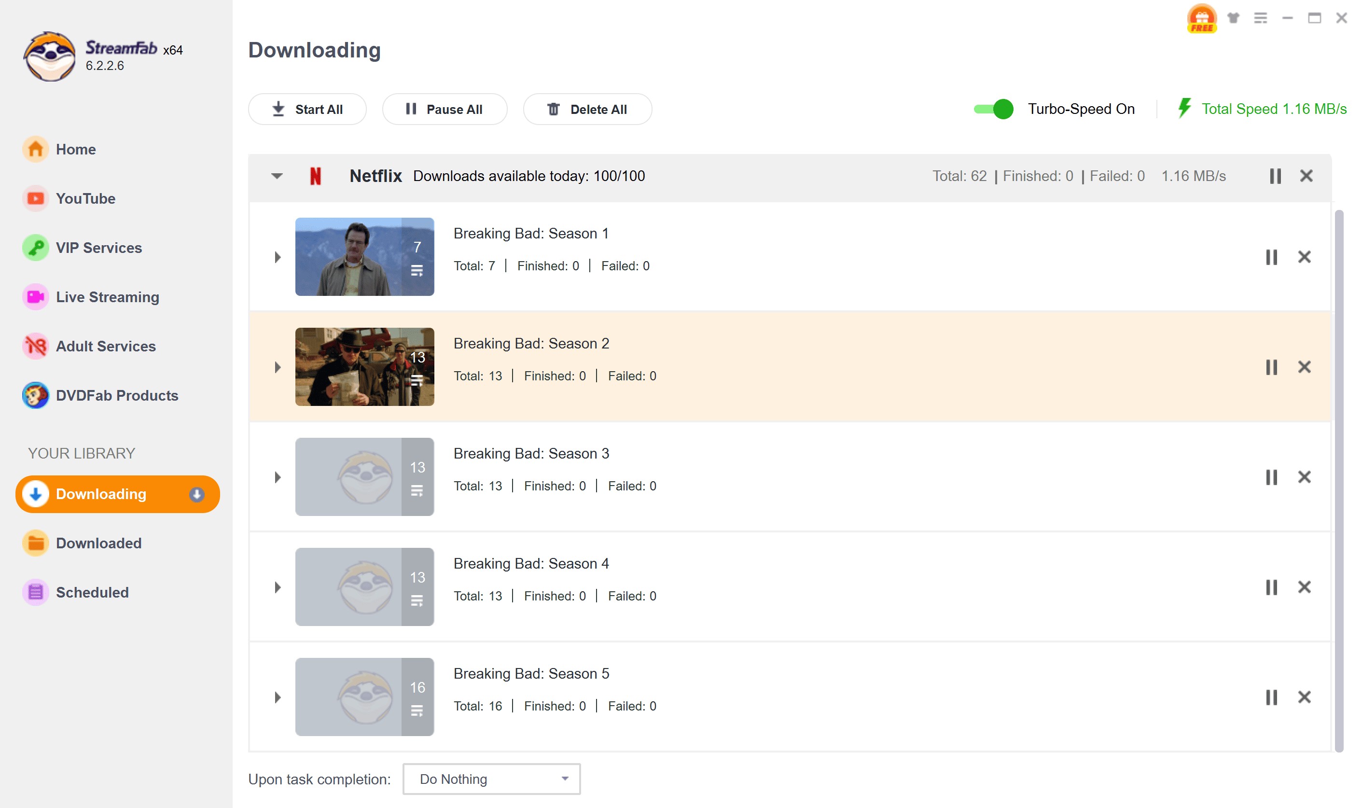Click the download badge on Downloading tab
Image resolution: width=1362 pixels, height=808 pixels.
click(196, 494)
